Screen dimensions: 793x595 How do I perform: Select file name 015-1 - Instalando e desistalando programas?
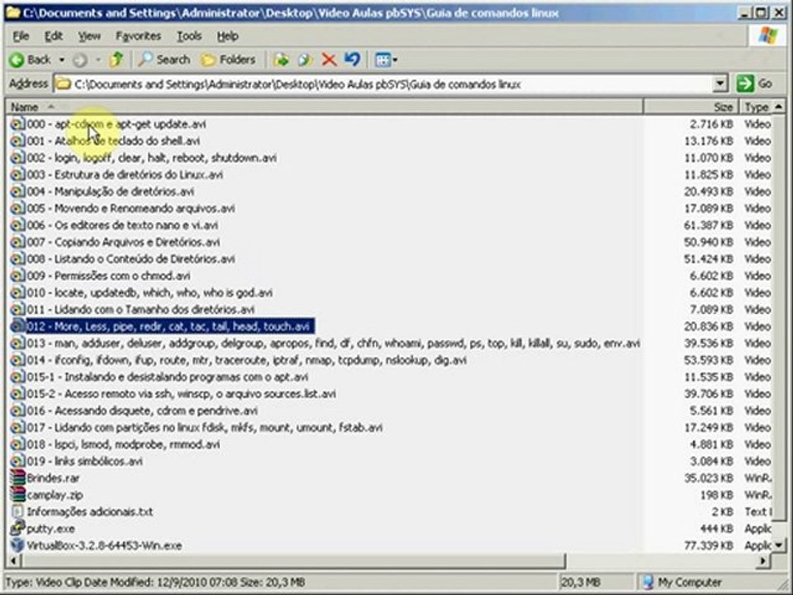(168, 377)
